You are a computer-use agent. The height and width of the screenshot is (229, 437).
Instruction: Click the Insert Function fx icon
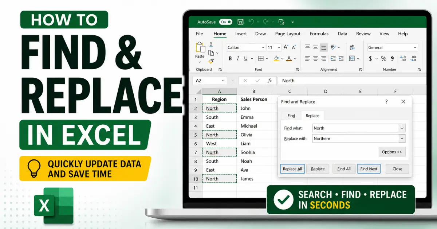coord(269,81)
